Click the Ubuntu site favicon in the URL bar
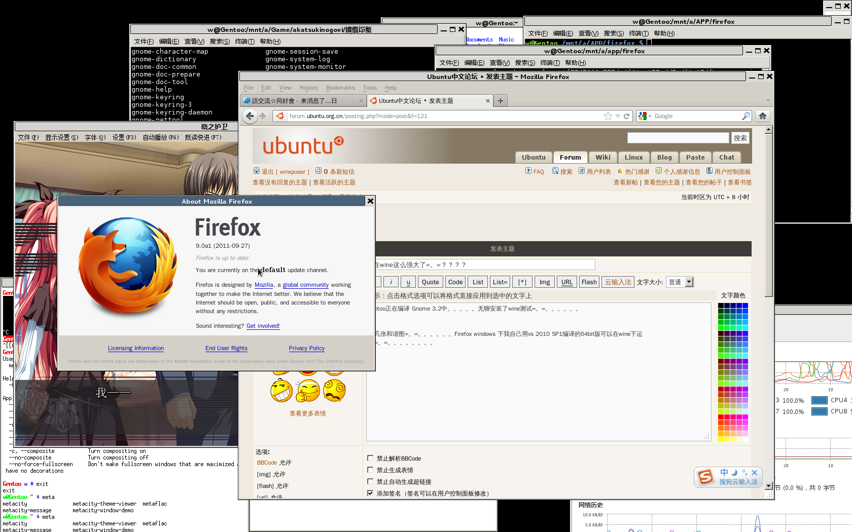The height and width of the screenshot is (532, 852). (280, 116)
